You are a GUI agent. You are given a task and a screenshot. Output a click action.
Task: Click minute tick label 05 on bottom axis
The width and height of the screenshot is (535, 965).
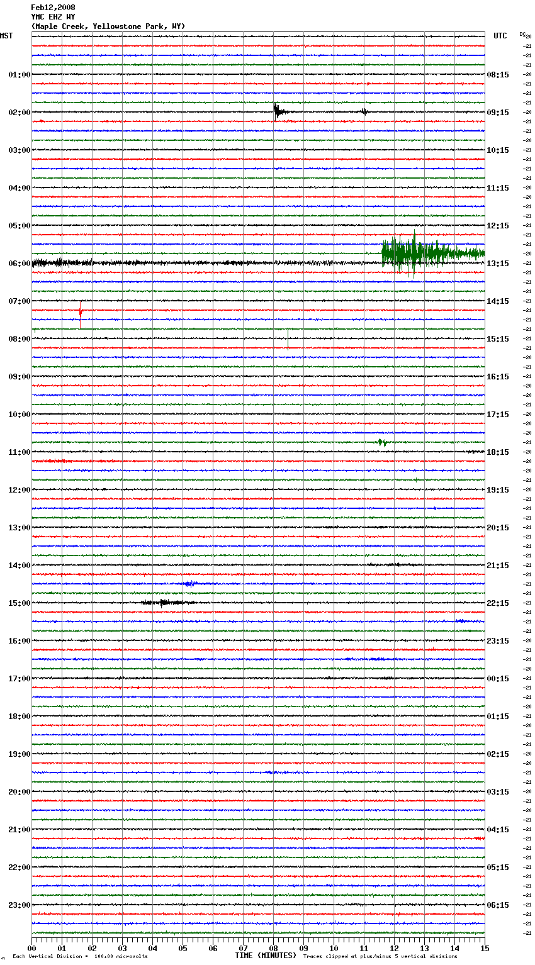coord(183,948)
